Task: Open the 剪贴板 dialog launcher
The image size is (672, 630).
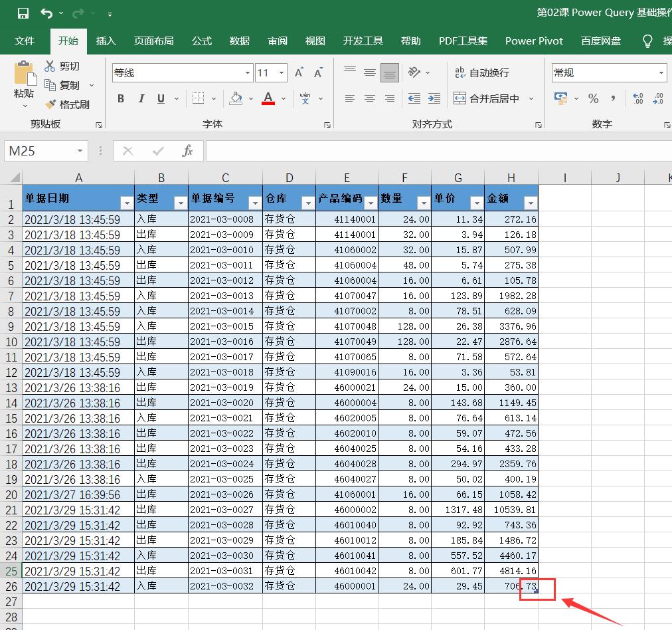Action: [99, 125]
